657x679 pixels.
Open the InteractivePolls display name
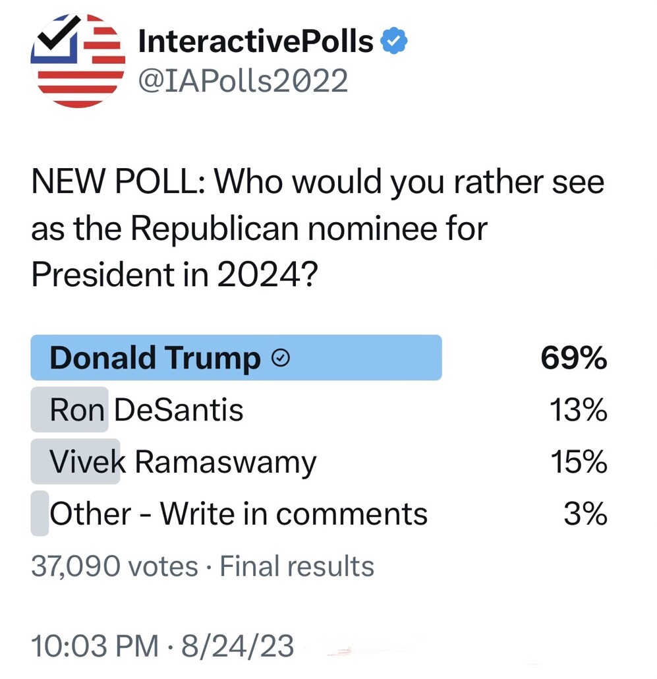(x=256, y=41)
